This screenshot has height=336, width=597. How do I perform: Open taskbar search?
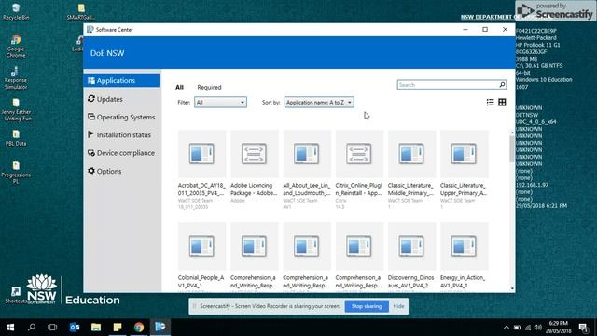click(x=32, y=328)
